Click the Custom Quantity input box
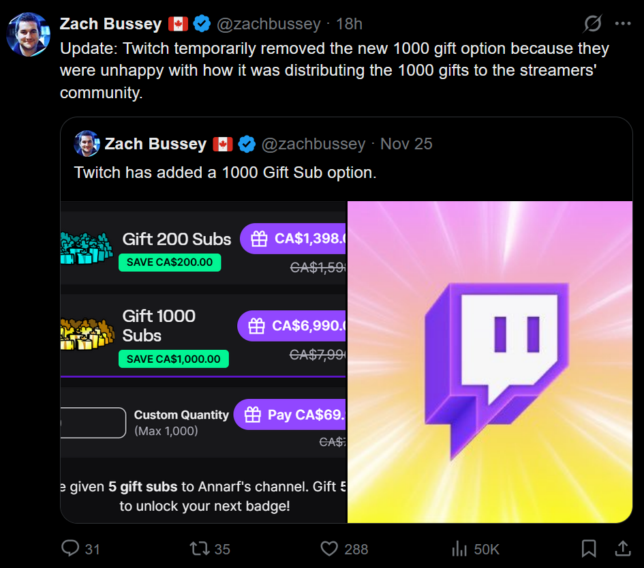Viewport: 644px width, 568px height. (93, 423)
